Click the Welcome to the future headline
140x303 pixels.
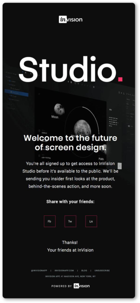tap(70, 143)
